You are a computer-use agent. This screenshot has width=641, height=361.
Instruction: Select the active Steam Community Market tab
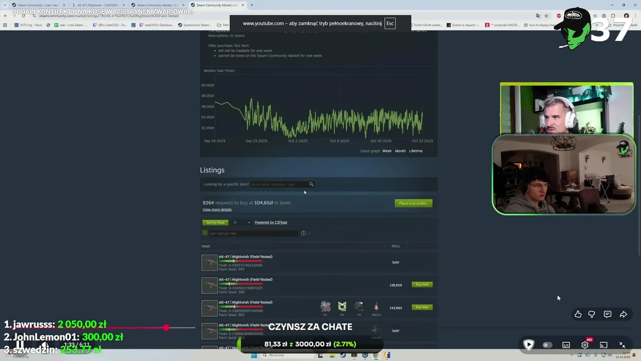[217, 5]
